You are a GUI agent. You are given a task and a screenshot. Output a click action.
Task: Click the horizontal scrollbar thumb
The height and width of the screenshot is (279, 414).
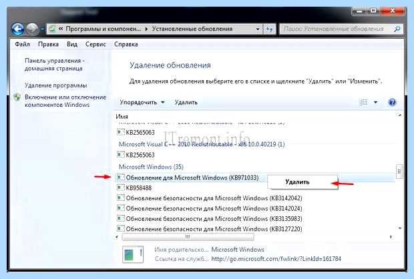coord(188,237)
